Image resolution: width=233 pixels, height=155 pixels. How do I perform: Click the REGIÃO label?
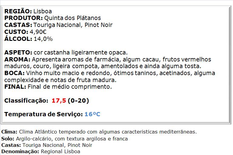click(x=18, y=11)
